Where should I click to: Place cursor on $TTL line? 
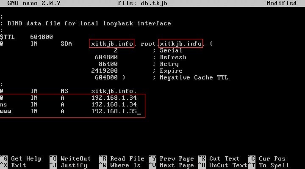[26, 37]
